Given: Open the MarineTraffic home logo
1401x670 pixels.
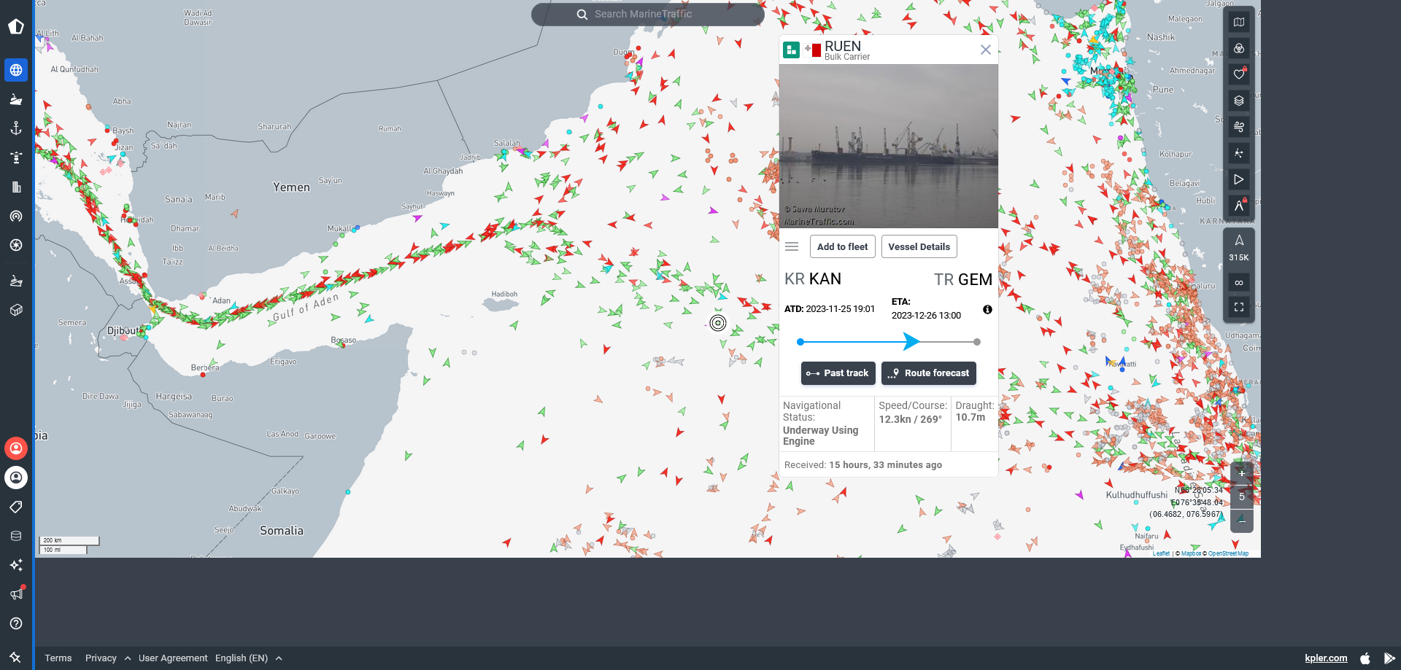Looking at the screenshot, I should [x=16, y=27].
